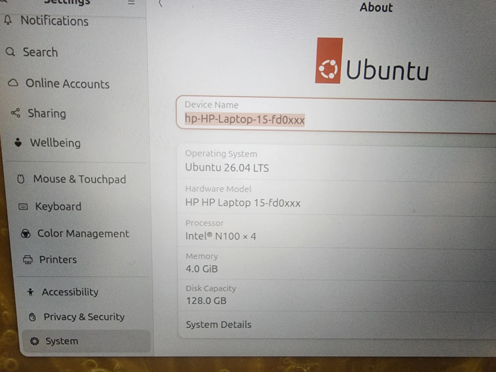Click the "Intel® N100 × 4" processor value

(221, 236)
